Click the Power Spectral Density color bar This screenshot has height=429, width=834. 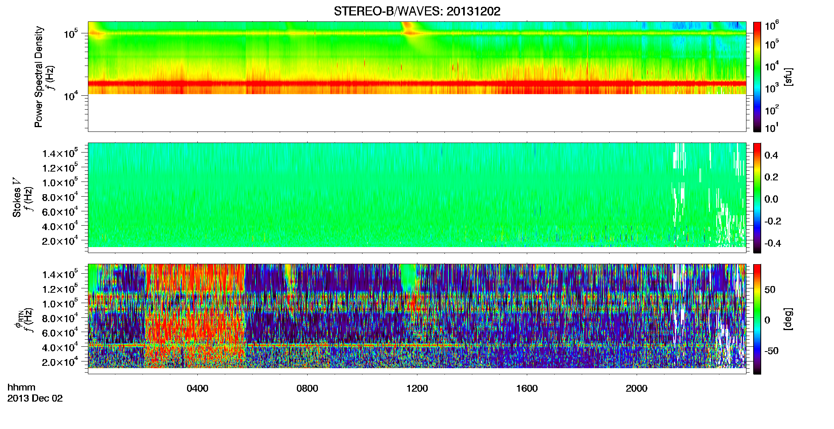(x=757, y=77)
